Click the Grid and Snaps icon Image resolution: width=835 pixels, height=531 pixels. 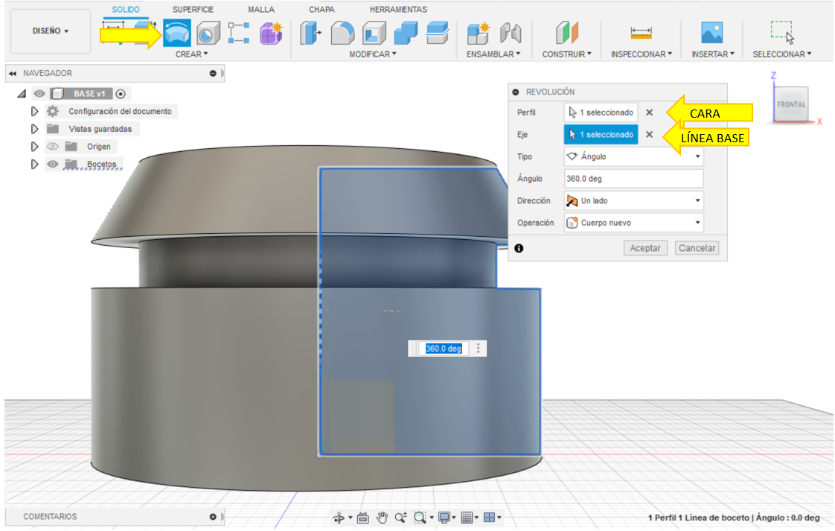pos(467,518)
